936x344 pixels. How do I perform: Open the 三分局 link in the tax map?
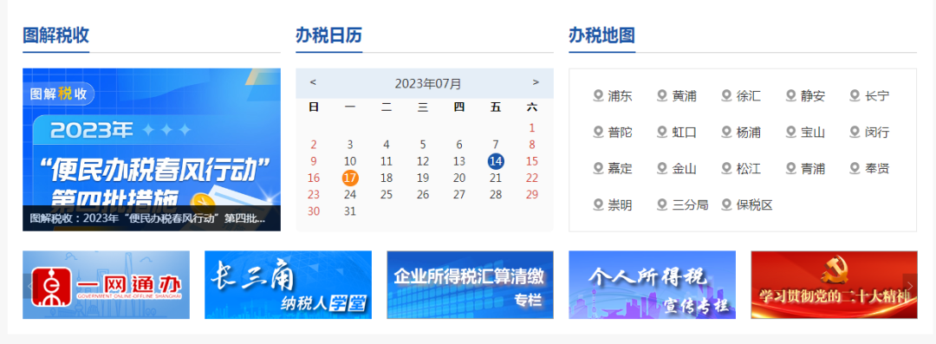click(x=690, y=204)
